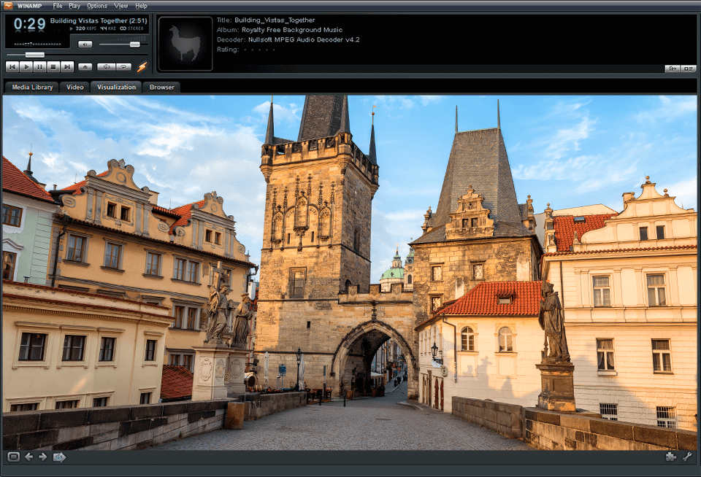Pause the current track
Screen dimensions: 701x477
tap(39, 66)
